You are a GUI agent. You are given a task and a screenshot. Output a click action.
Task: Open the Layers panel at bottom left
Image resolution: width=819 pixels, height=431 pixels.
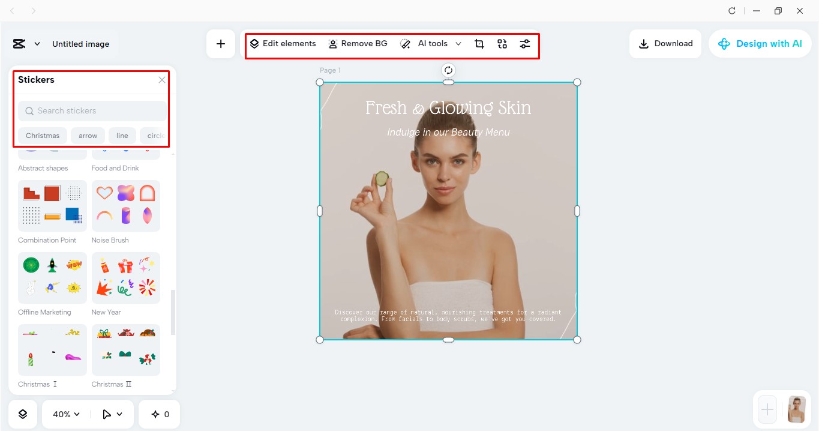(x=22, y=414)
